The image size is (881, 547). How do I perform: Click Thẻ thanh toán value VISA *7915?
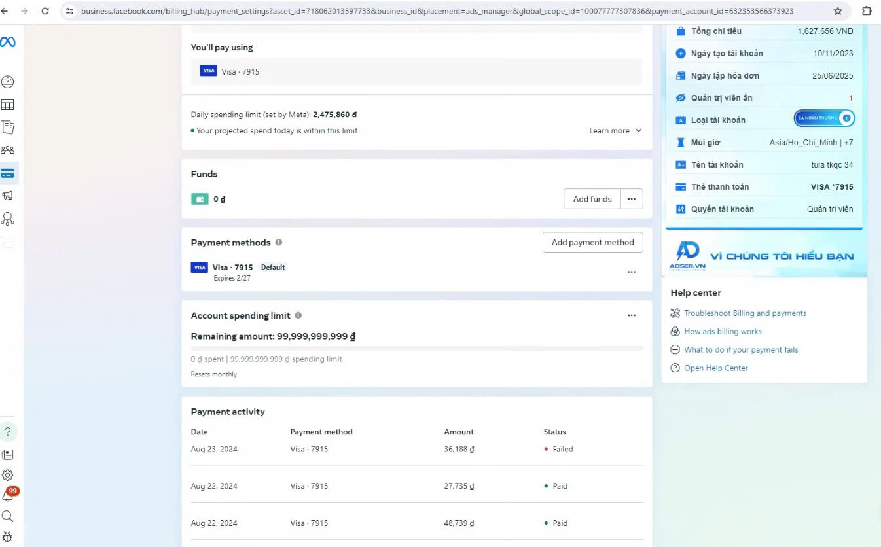pyautogui.click(x=832, y=187)
